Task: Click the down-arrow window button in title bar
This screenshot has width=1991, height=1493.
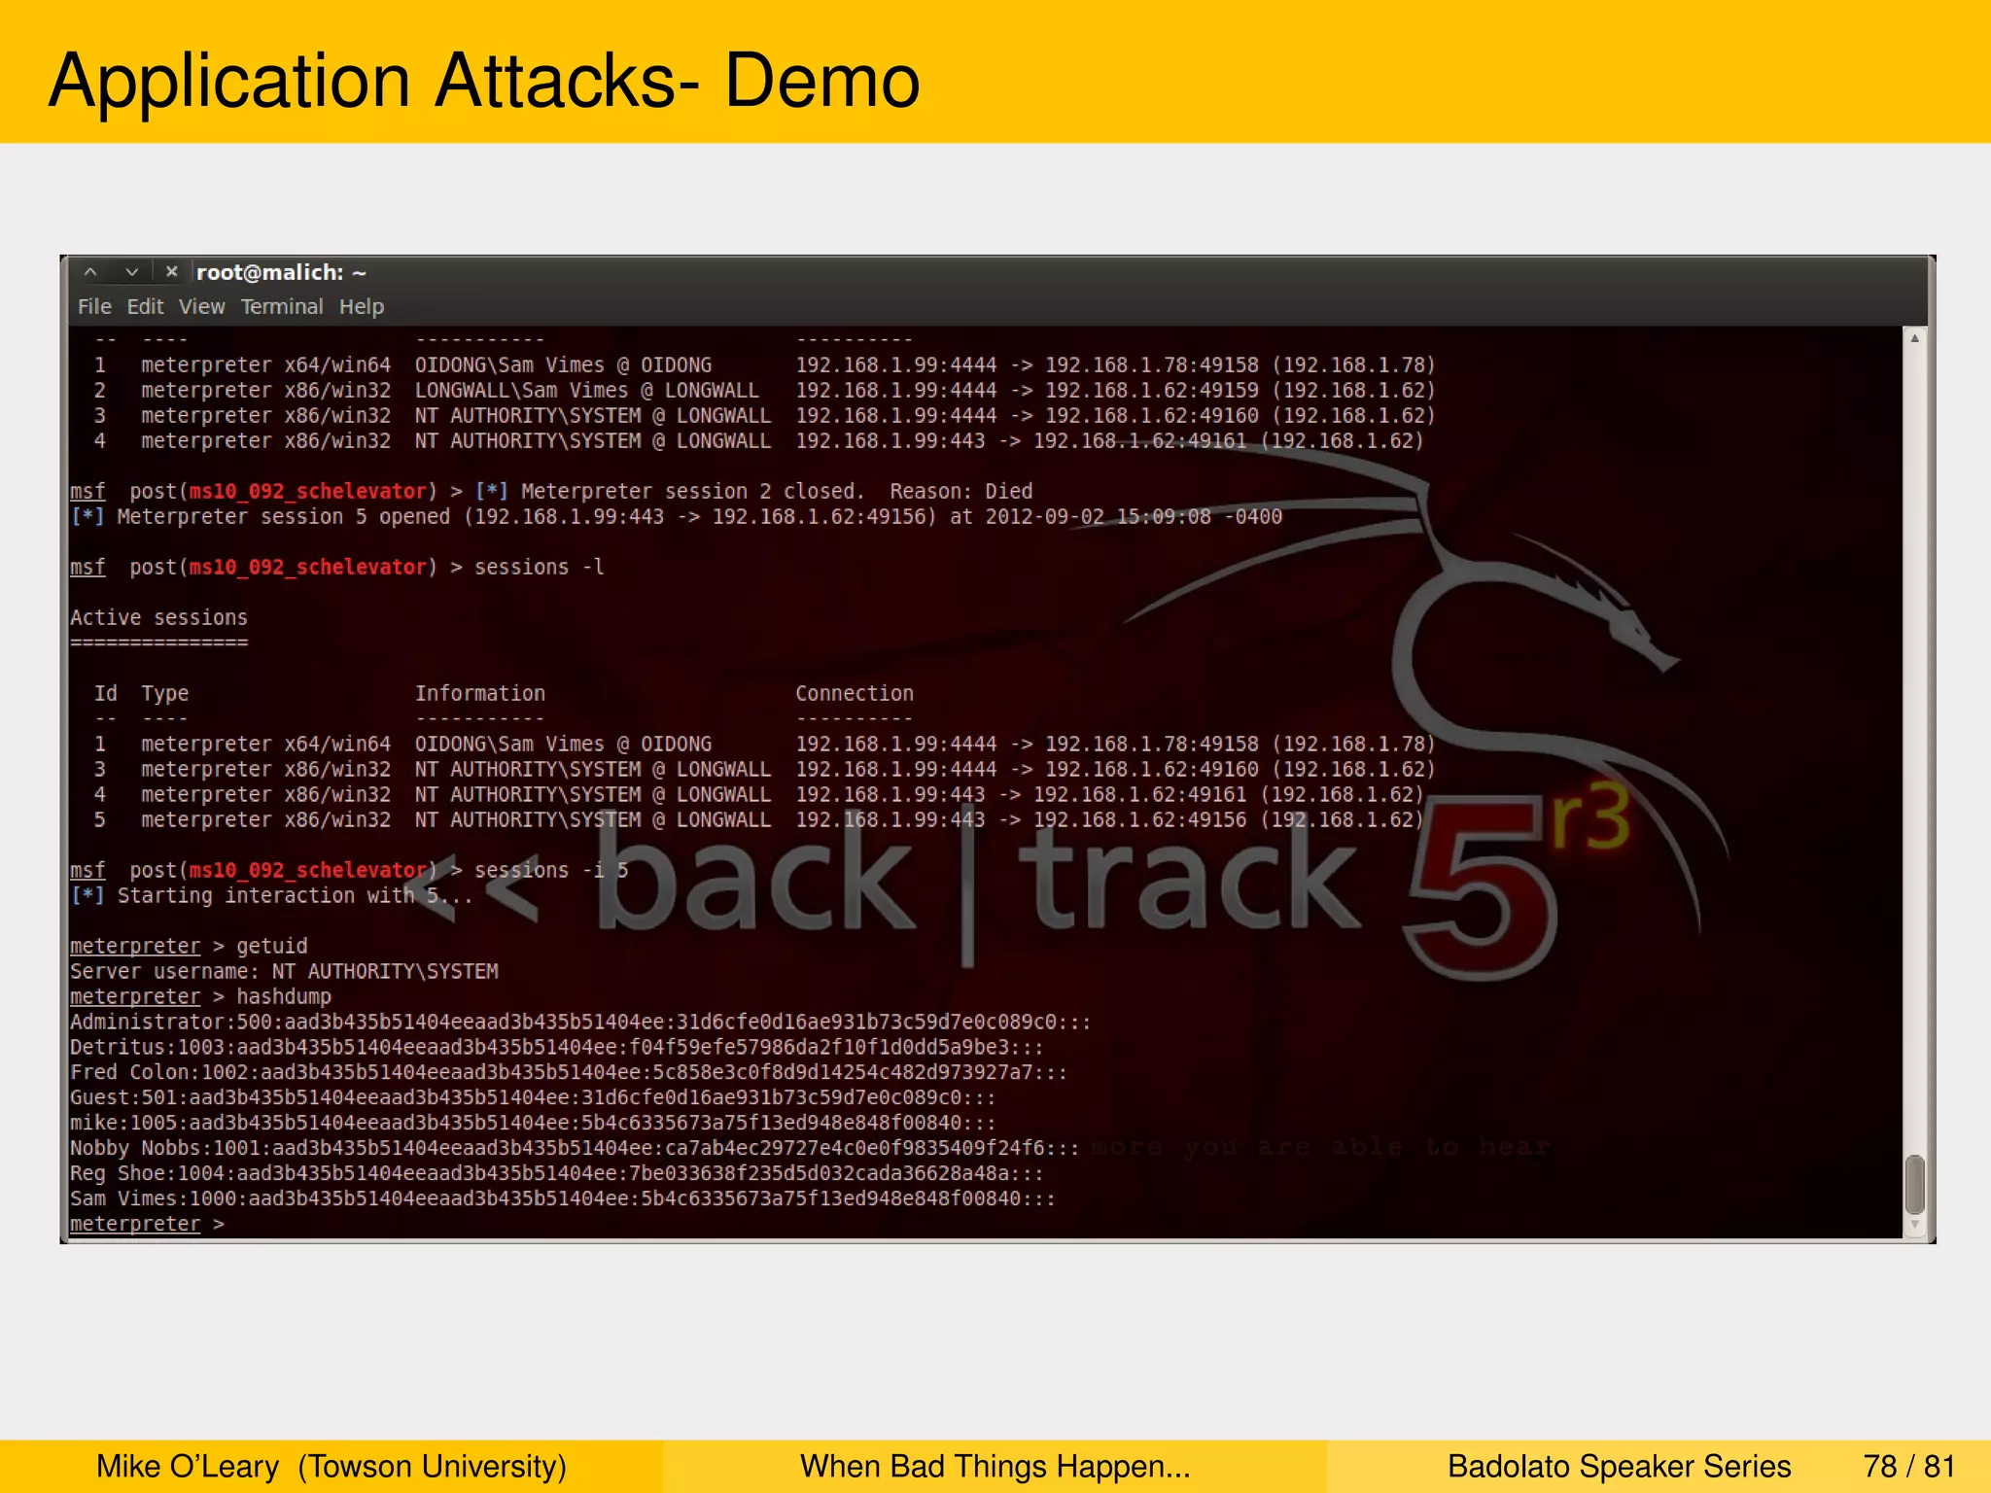Action: (x=132, y=272)
